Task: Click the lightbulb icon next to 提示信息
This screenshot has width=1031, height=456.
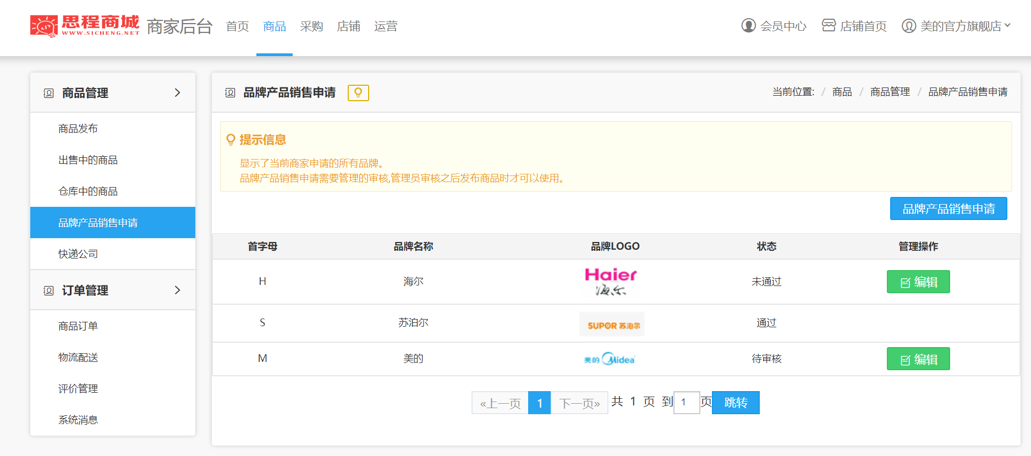Action: coord(231,140)
